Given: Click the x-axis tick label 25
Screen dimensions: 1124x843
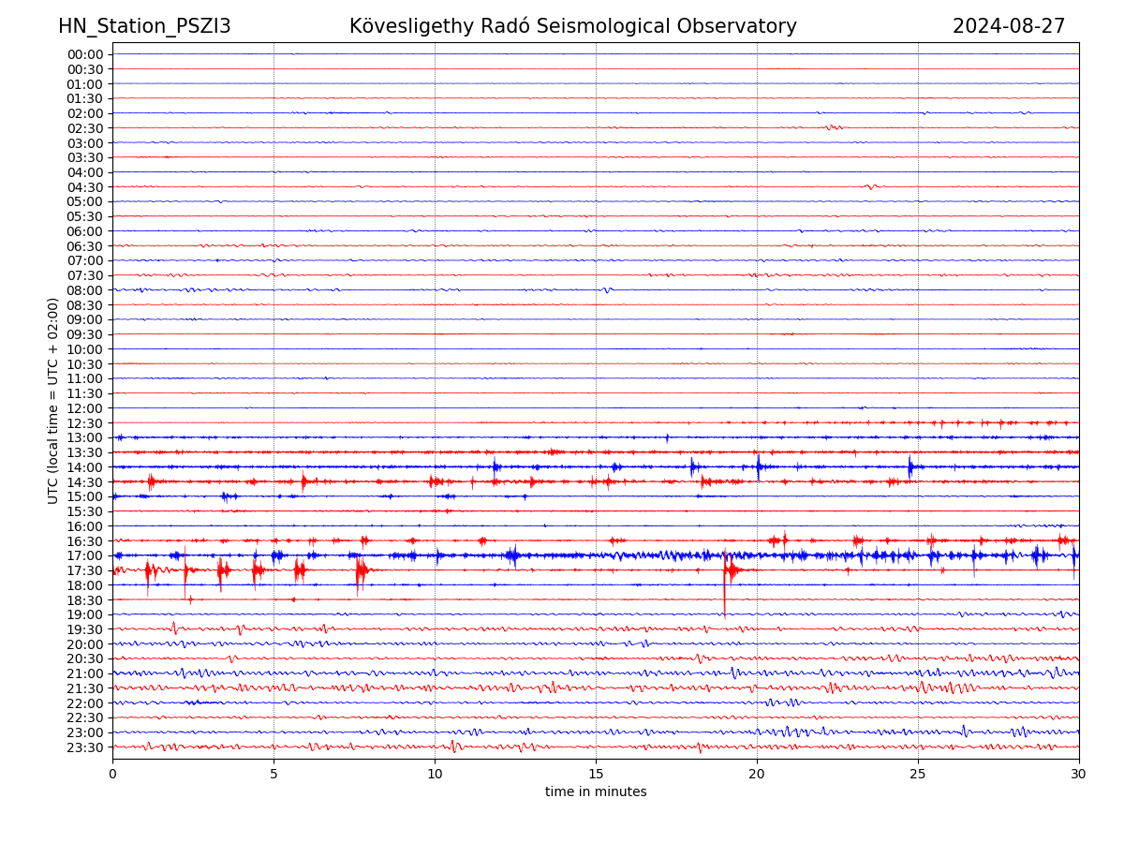Looking at the screenshot, I should point(918,774).
